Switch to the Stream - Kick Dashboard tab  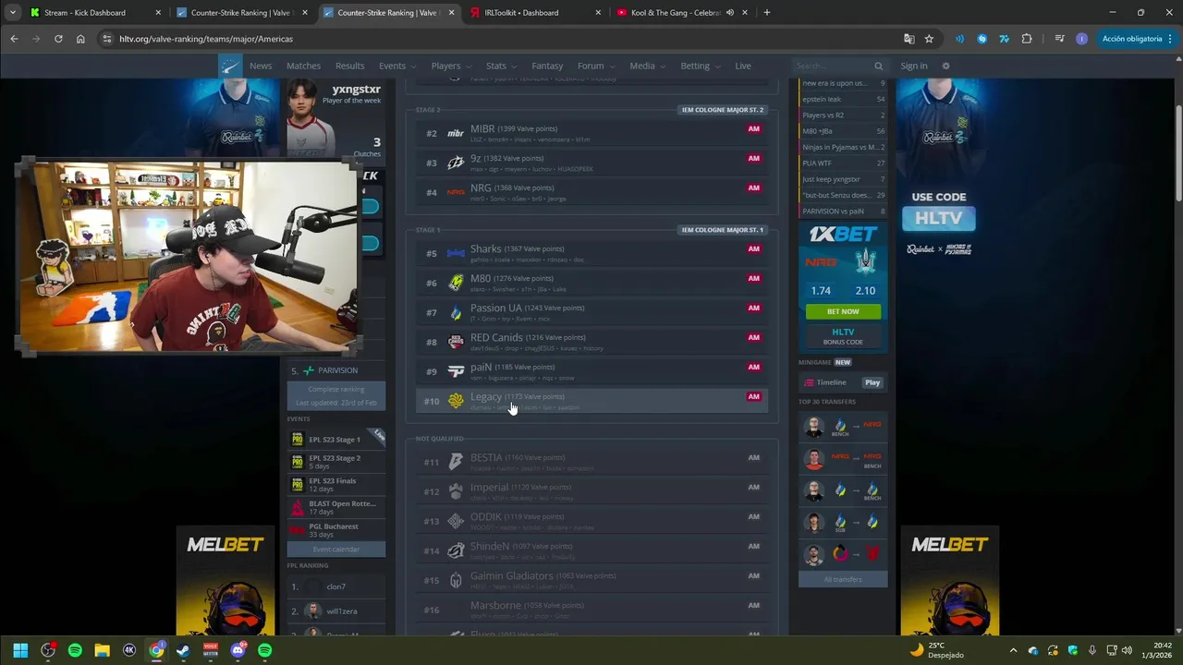95,13
